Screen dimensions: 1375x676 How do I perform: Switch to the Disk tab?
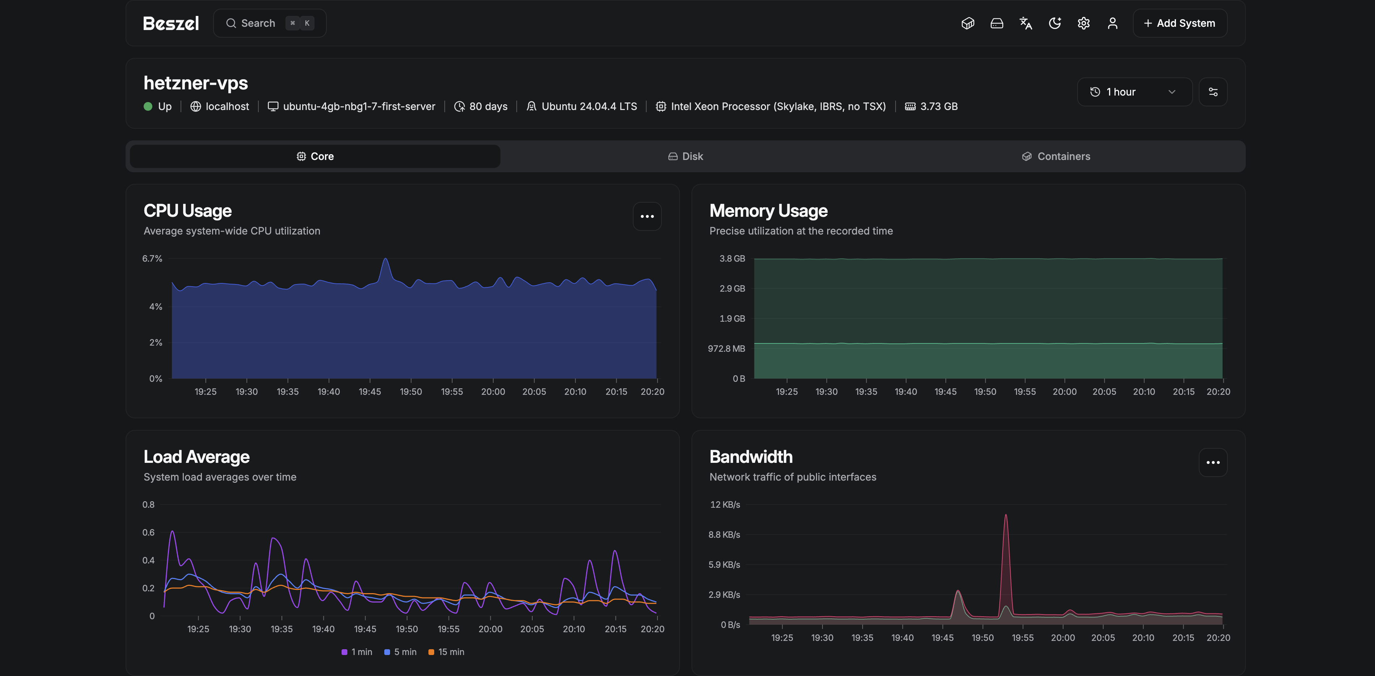[686, 156]
